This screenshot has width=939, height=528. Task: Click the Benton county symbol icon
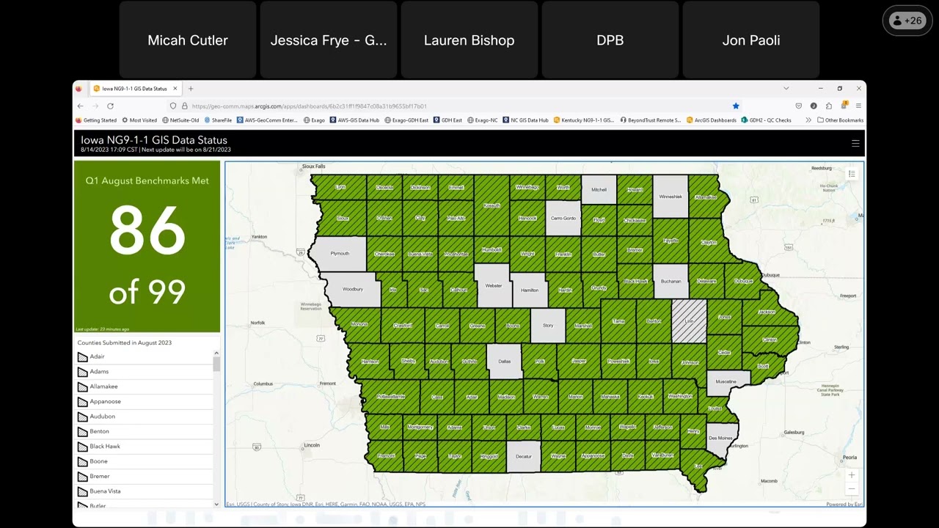click(x=83, y=432)
